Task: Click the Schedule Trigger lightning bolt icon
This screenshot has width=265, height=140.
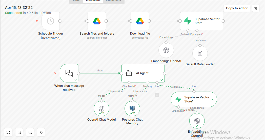Action: tap(37, 21)
